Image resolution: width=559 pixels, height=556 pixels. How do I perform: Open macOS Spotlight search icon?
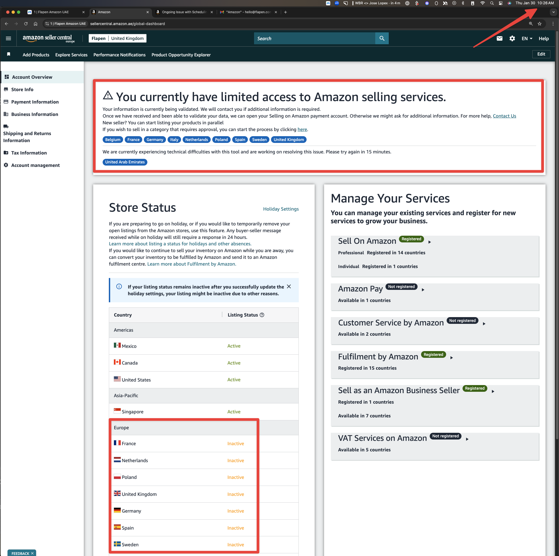(x=492, y=3)
